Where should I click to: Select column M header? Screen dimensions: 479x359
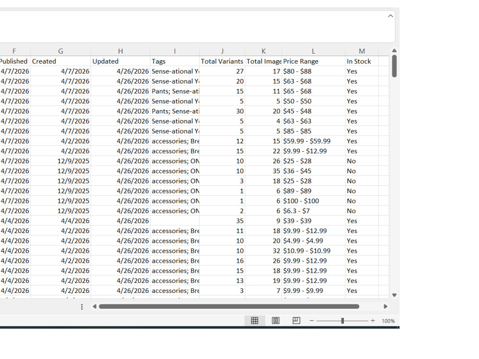(362, 51)
